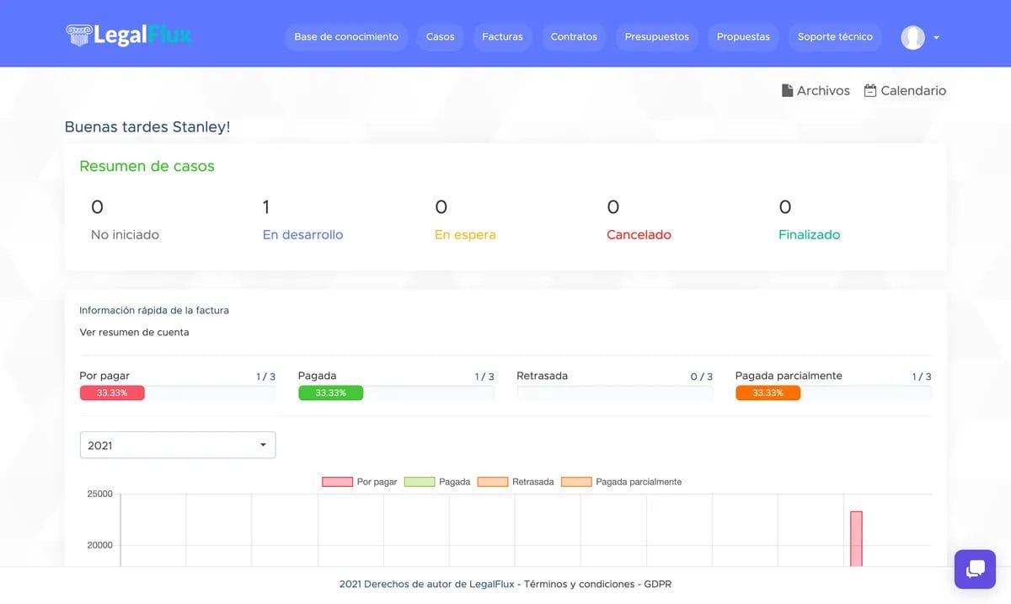Click the Calendario calendar icon
Screen dimensions: 1011x604
(870, 90)
